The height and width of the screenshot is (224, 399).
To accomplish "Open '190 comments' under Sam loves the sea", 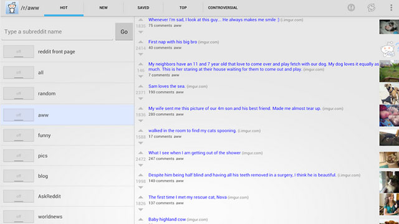I will click(x=161, y=92).
